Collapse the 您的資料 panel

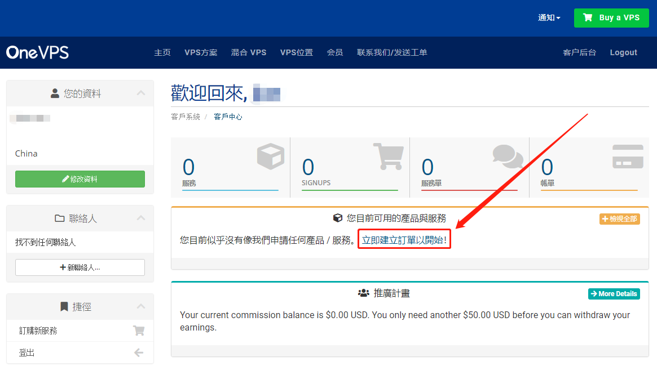(x=141, y=93)
